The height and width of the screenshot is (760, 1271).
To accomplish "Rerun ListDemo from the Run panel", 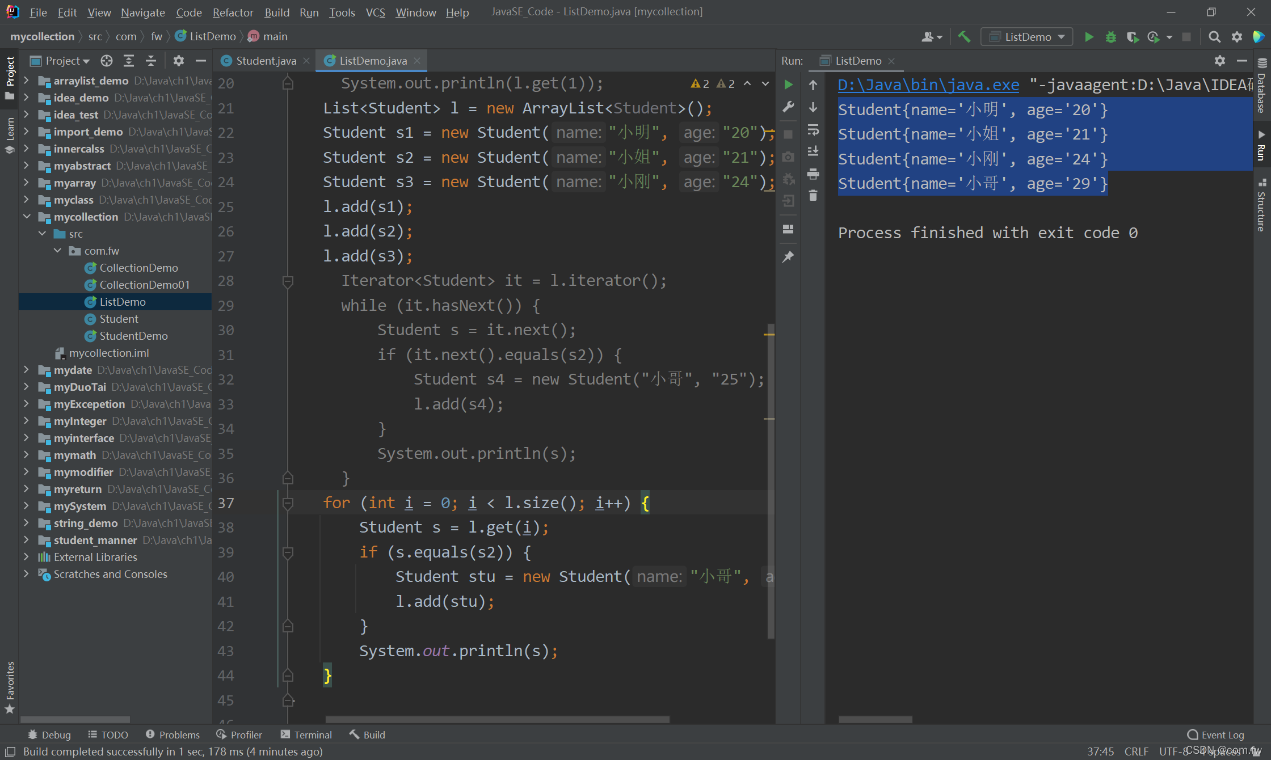I will [x=788, y=85].
